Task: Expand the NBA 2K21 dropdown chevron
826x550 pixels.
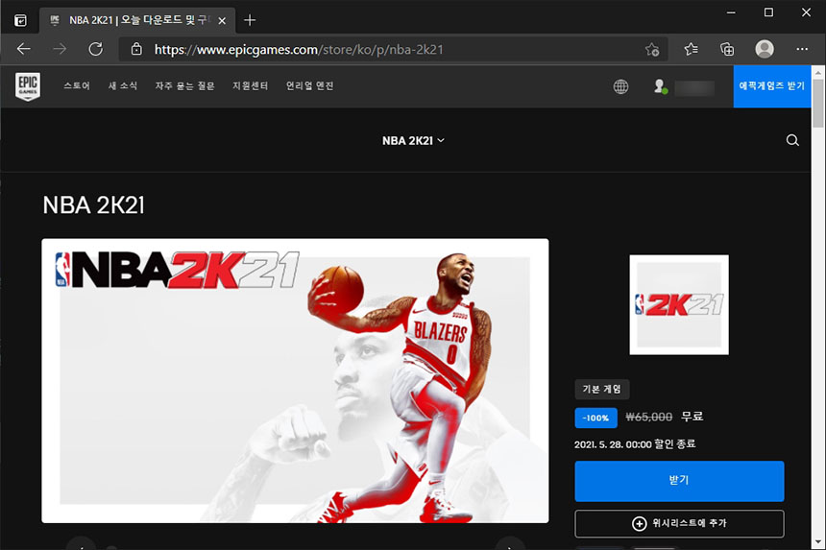Action: coord(441,140)
